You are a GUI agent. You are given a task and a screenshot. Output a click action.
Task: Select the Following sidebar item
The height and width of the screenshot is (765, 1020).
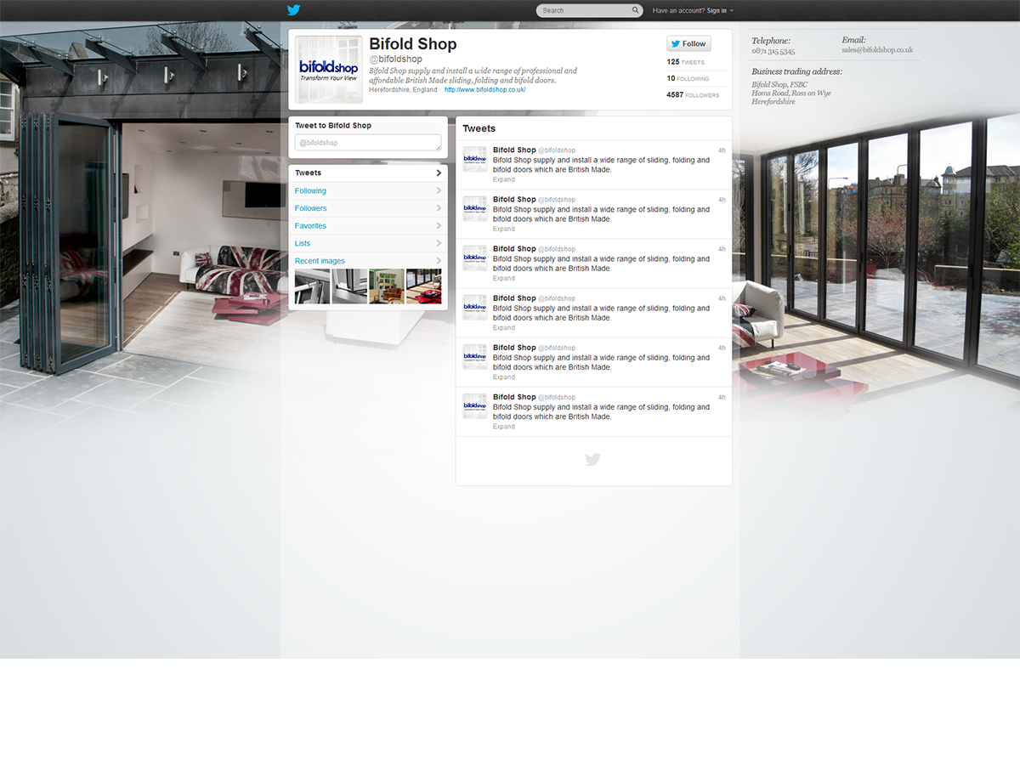[368, 190]
